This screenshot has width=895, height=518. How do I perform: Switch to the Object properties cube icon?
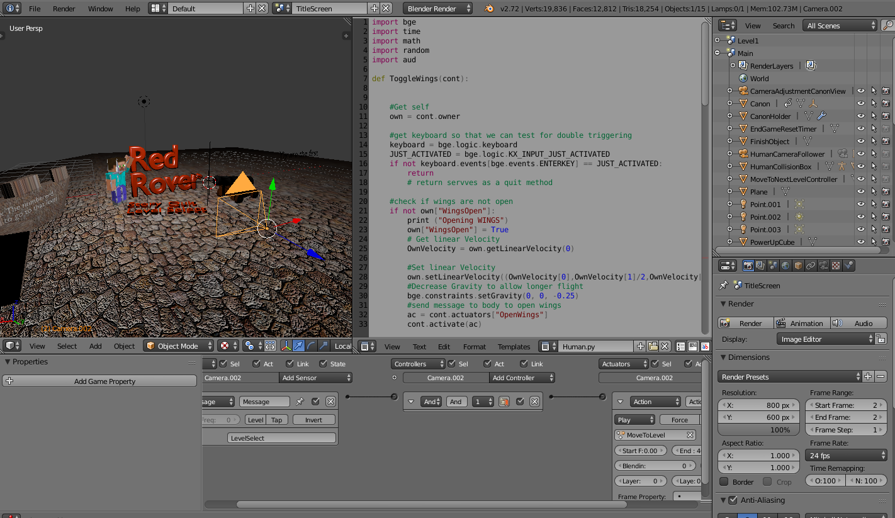[x=798, y=266]
